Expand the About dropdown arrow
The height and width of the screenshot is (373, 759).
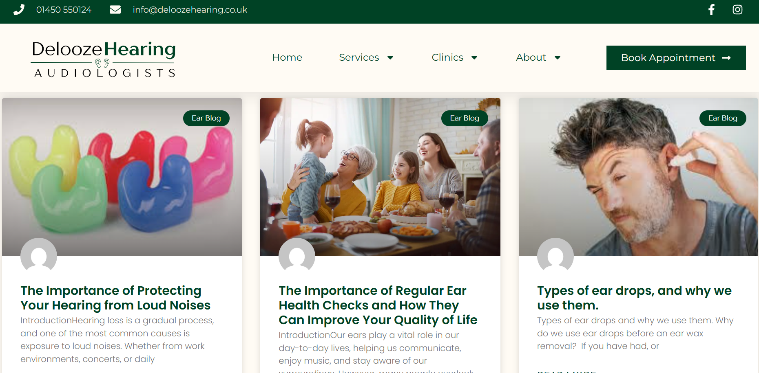[558, 58]
